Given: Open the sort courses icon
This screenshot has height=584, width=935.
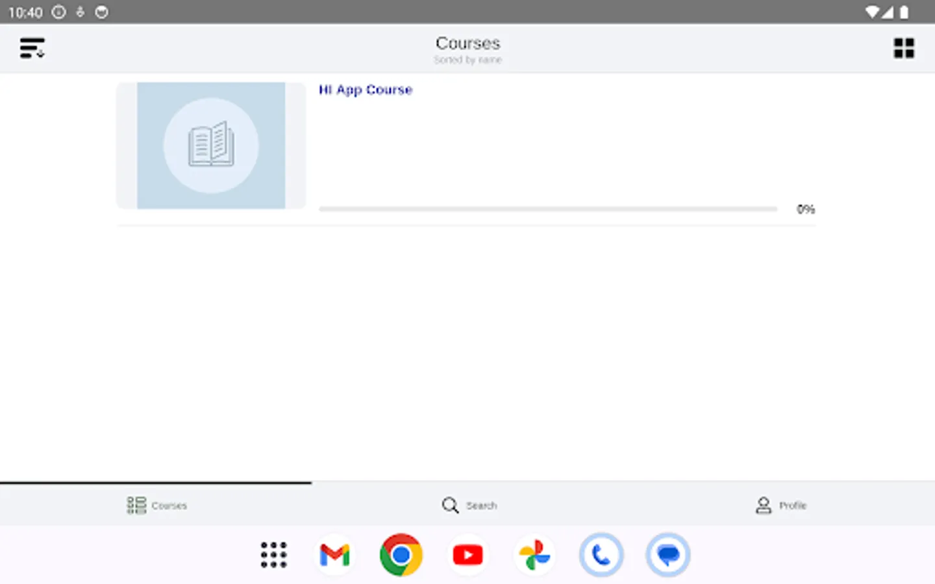Looking at the screenshot, I should [32, 48].
